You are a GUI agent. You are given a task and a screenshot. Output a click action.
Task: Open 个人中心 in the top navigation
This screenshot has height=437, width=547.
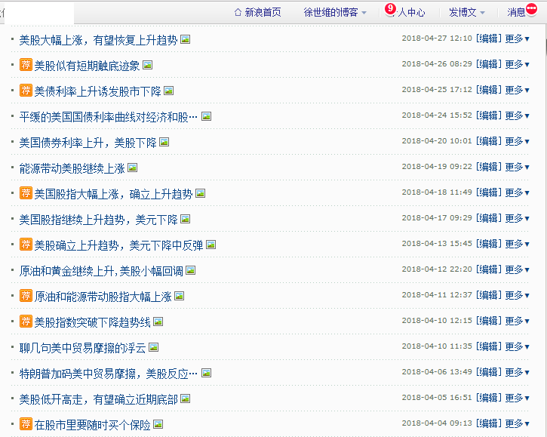click(411, 12)
